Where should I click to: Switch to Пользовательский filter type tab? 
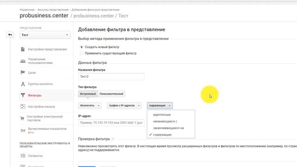pos(111,94)
